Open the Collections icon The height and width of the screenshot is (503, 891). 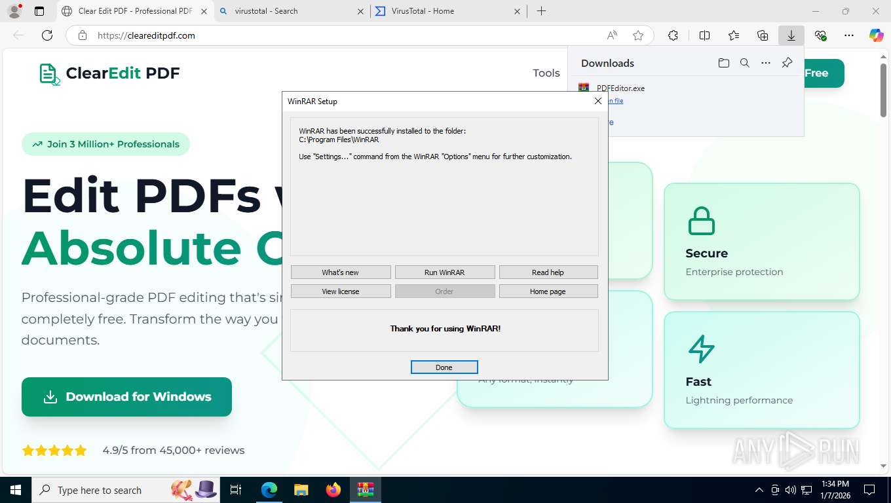(x=763, y=35)
